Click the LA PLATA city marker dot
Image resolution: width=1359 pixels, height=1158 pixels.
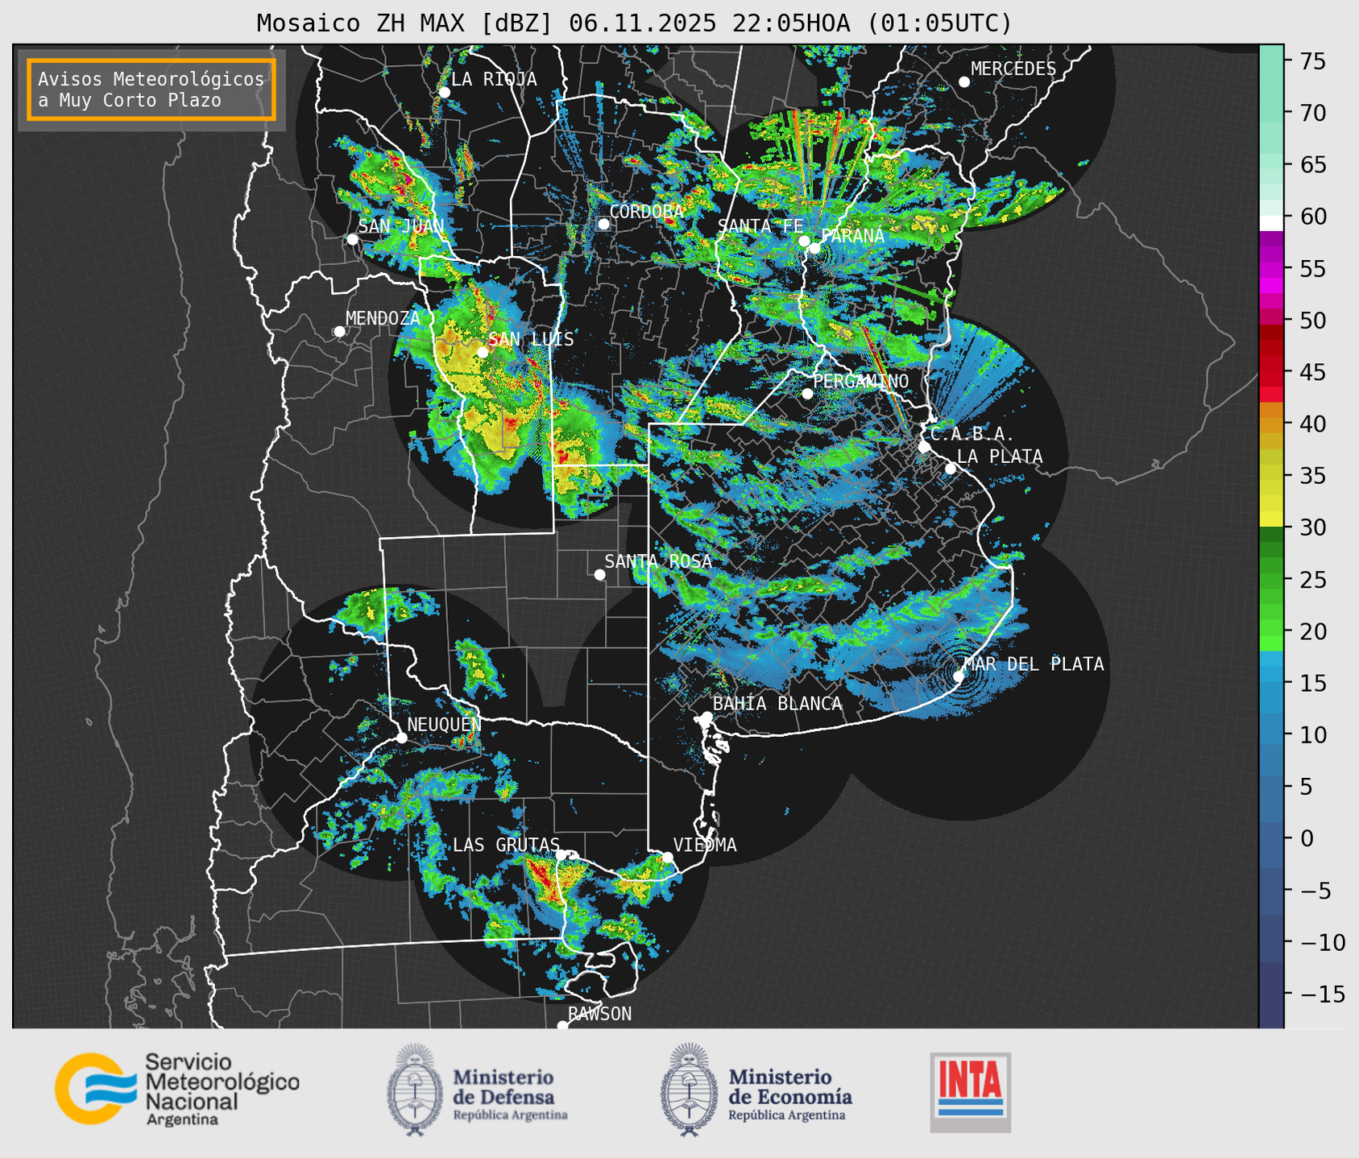tap(951, 469)
